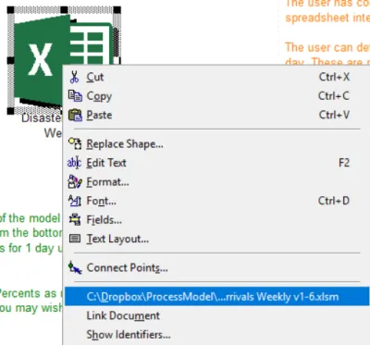The width and height of the screenshot is (370, 345).
Task: Click the Ctrl+D shortcut label
Action: 334,201
